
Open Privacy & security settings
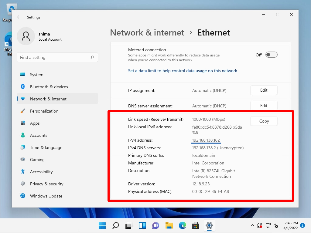tap(57, 184)
